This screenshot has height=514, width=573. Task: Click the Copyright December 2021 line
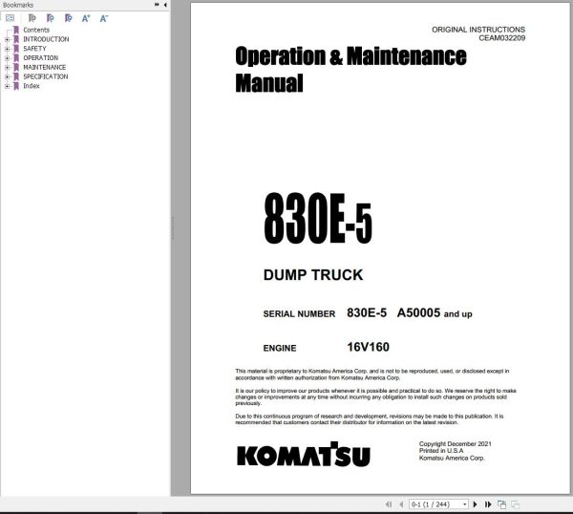point(455,444)
